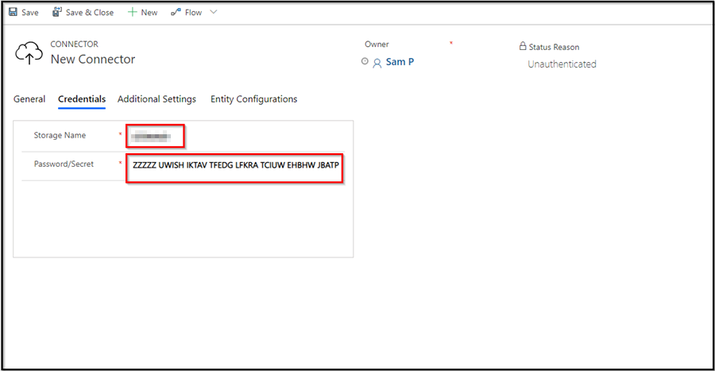Click the small clock icon under Owner
The image size is (715, 371).
click(365, 62)
